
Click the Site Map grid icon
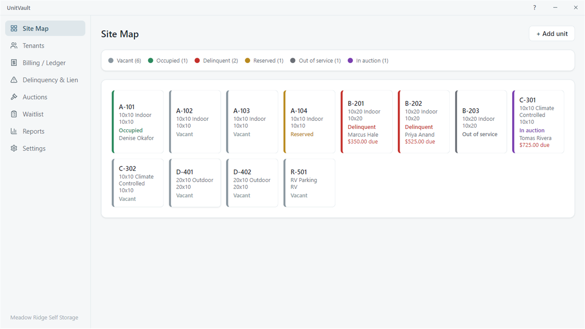click(x=14, y=28)
